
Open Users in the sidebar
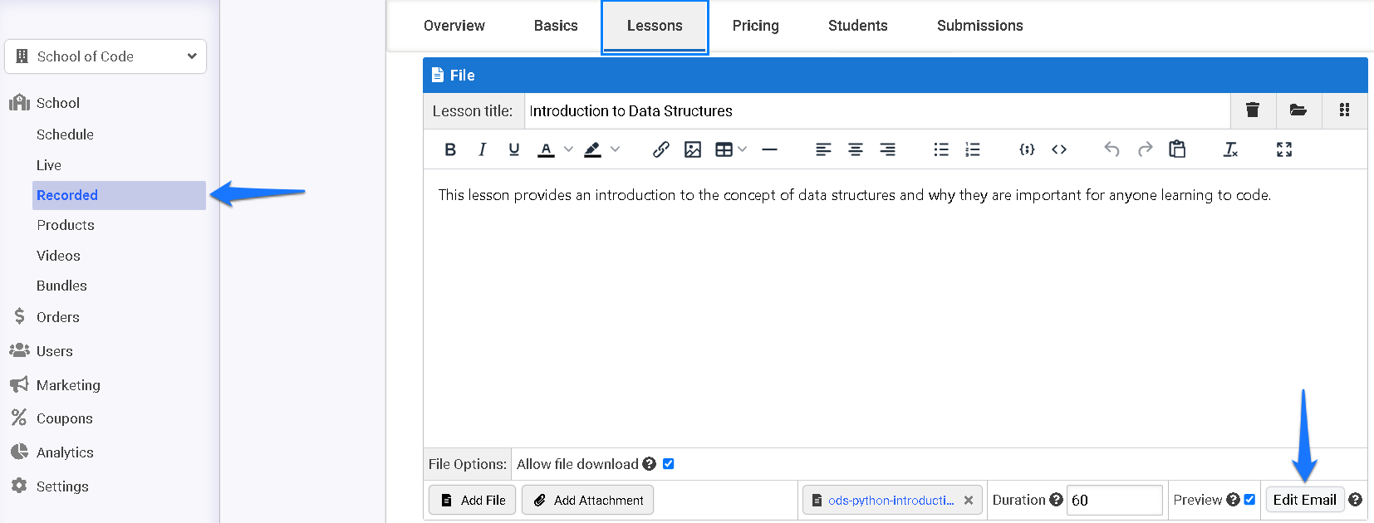[x=55, y=351]
